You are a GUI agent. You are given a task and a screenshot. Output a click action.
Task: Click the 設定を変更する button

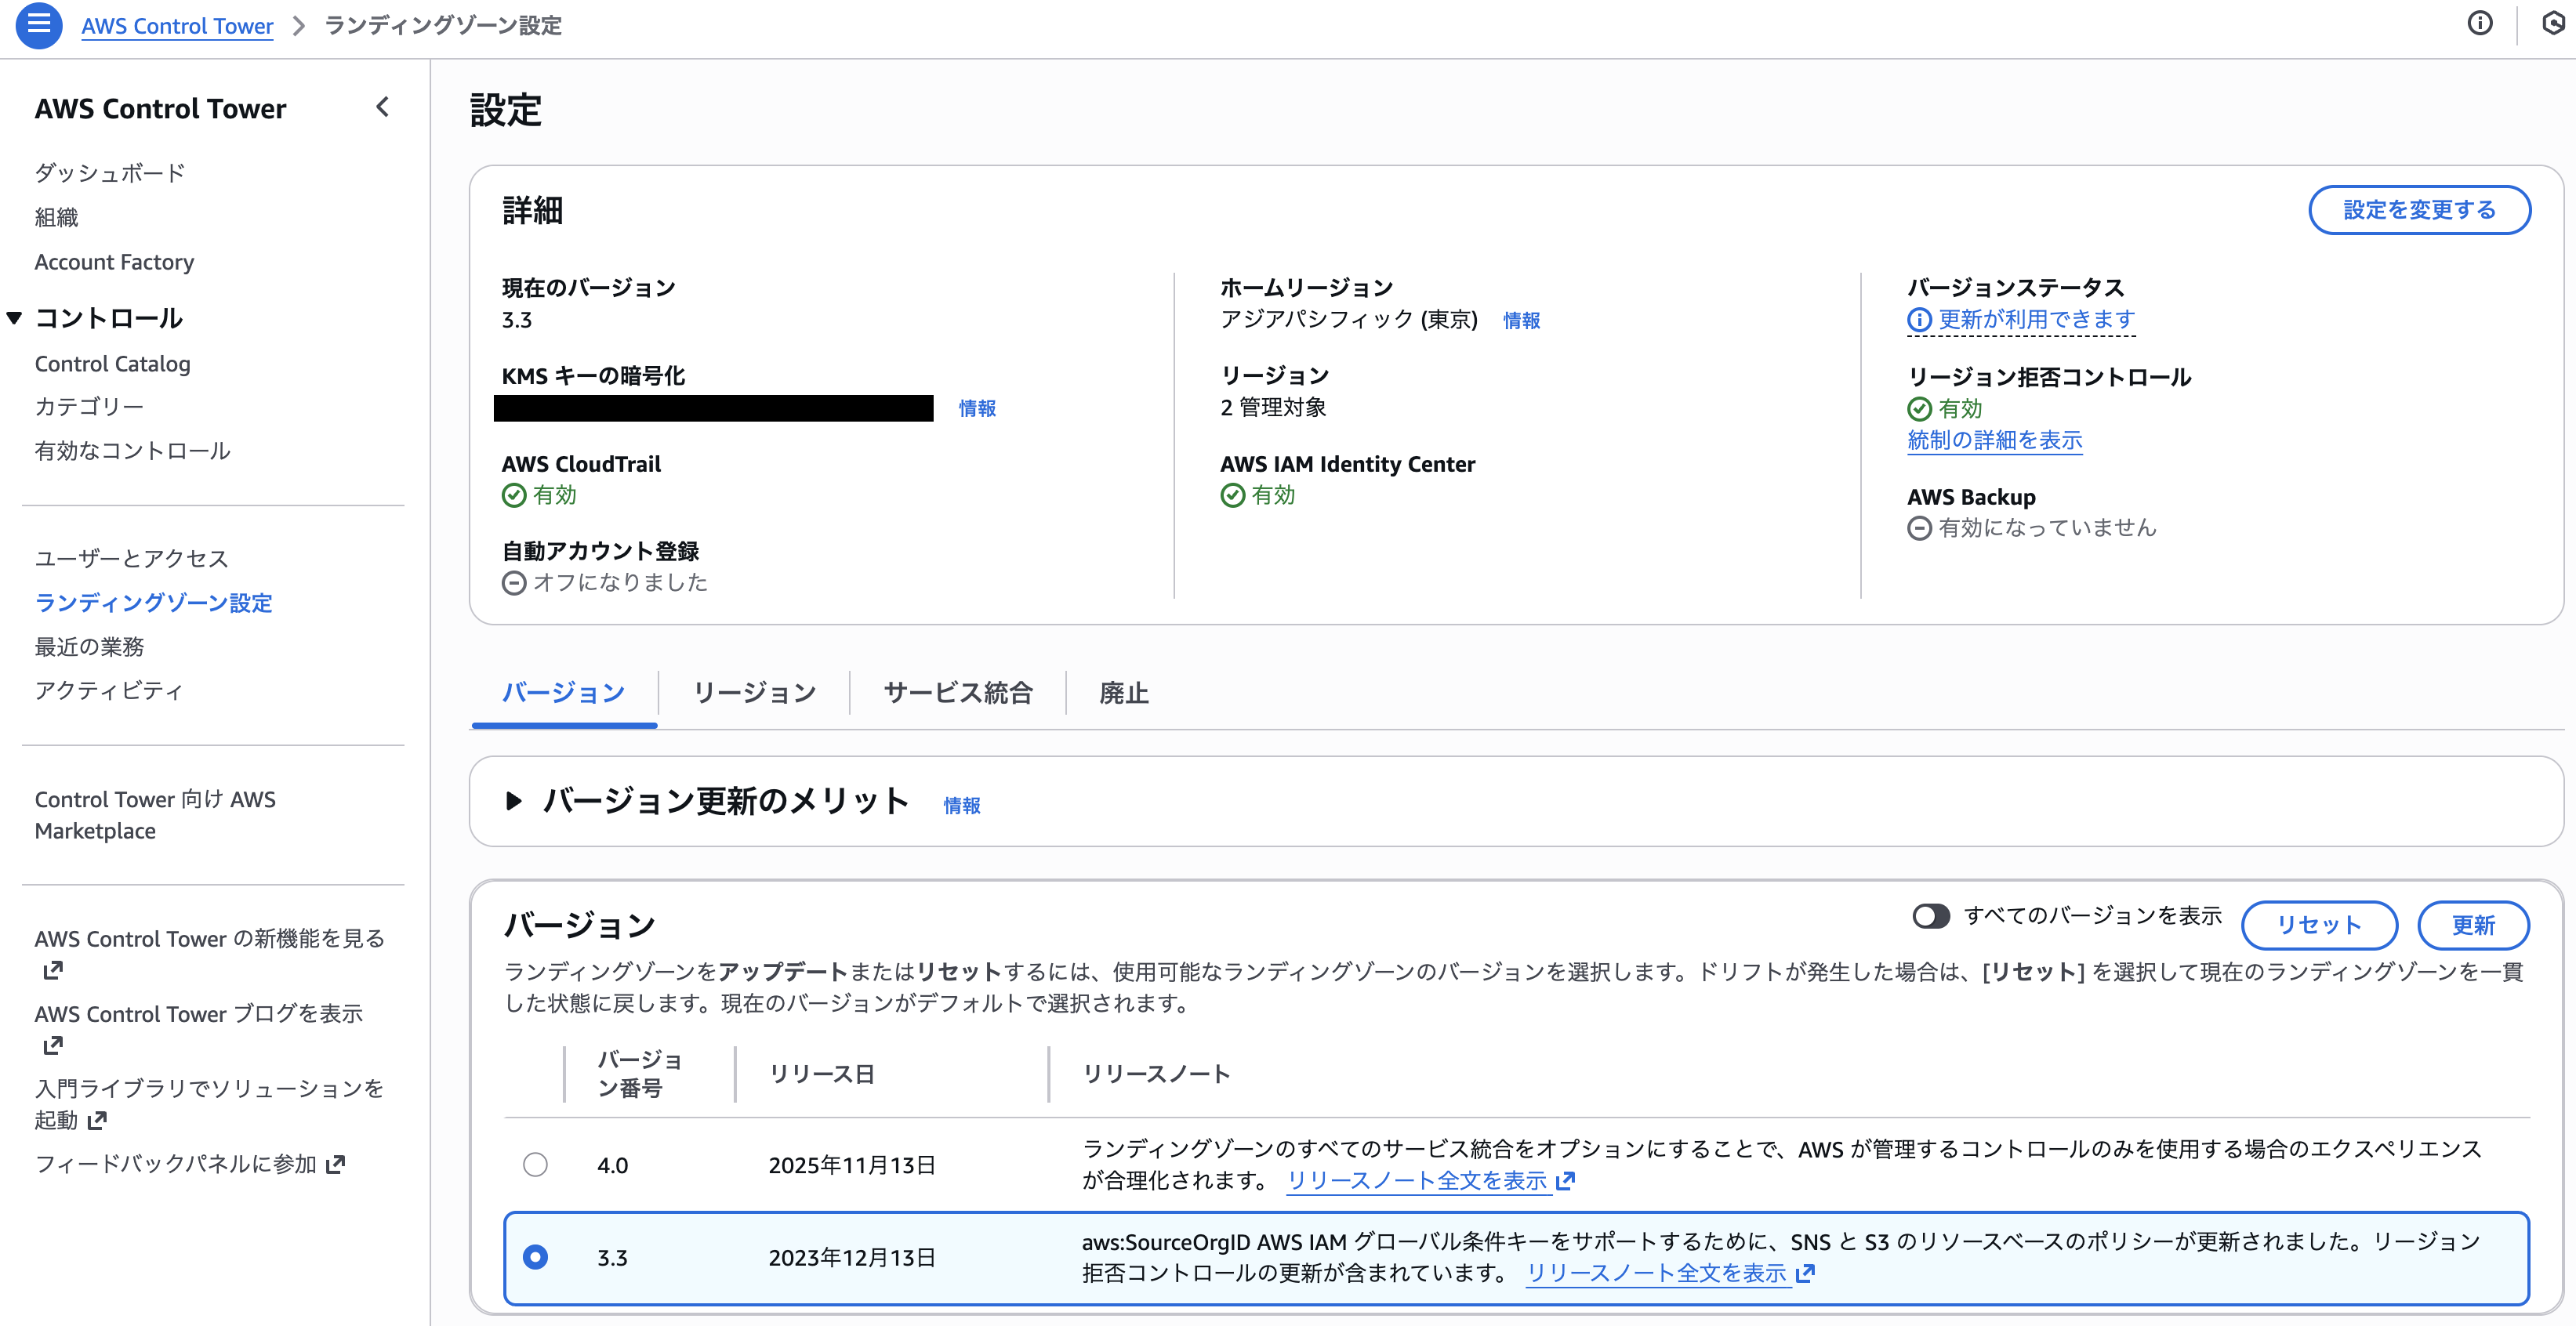[x=2418, y=210]
